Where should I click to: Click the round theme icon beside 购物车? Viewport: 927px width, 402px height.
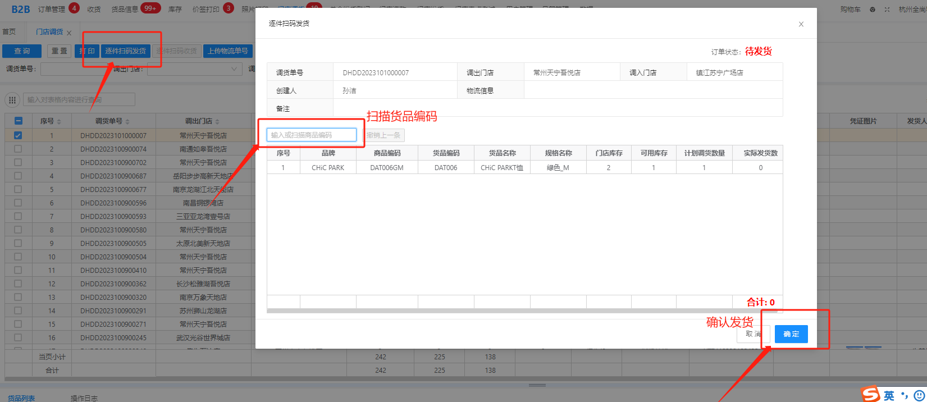(x=873, y=10)
